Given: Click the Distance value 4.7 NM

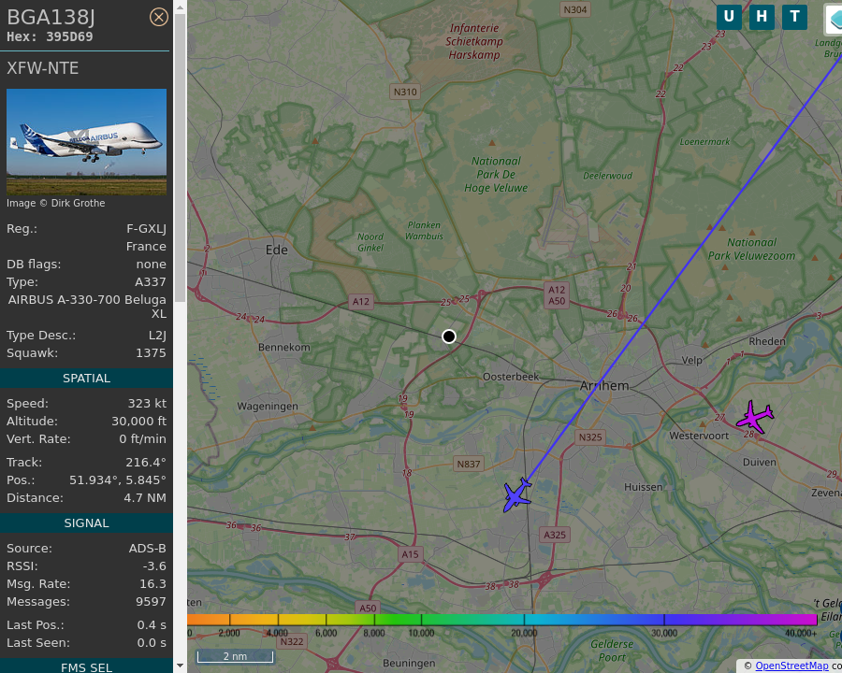Looking at the screenshot, I should pyautogui.click(x=145, y=498).
